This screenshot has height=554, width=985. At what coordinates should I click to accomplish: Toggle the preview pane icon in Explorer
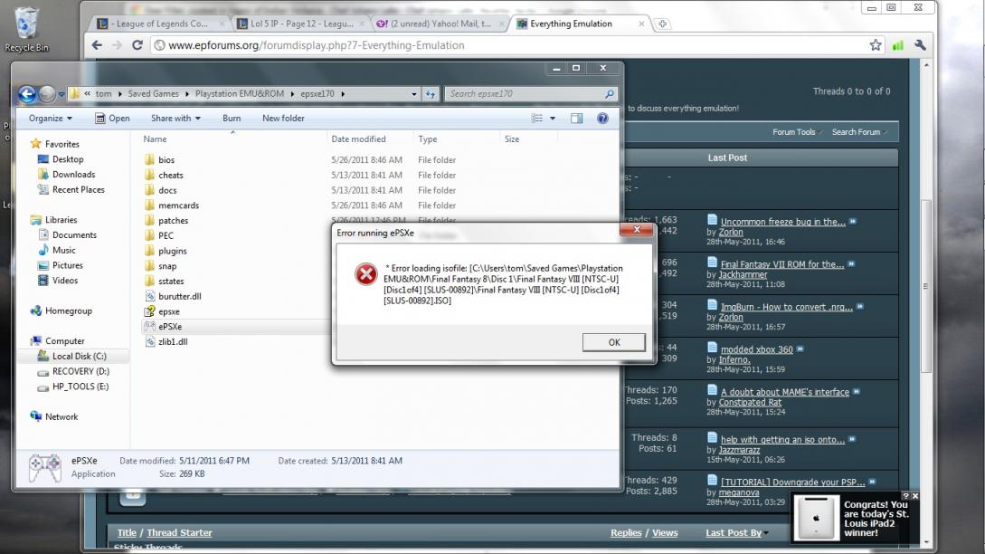[576, 119]
